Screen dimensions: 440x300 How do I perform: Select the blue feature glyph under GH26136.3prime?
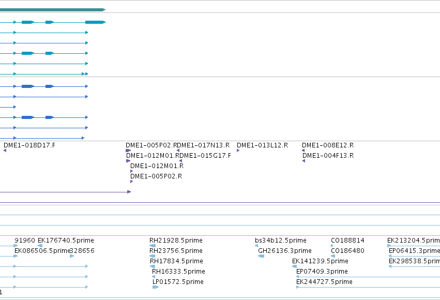(261, 256)
